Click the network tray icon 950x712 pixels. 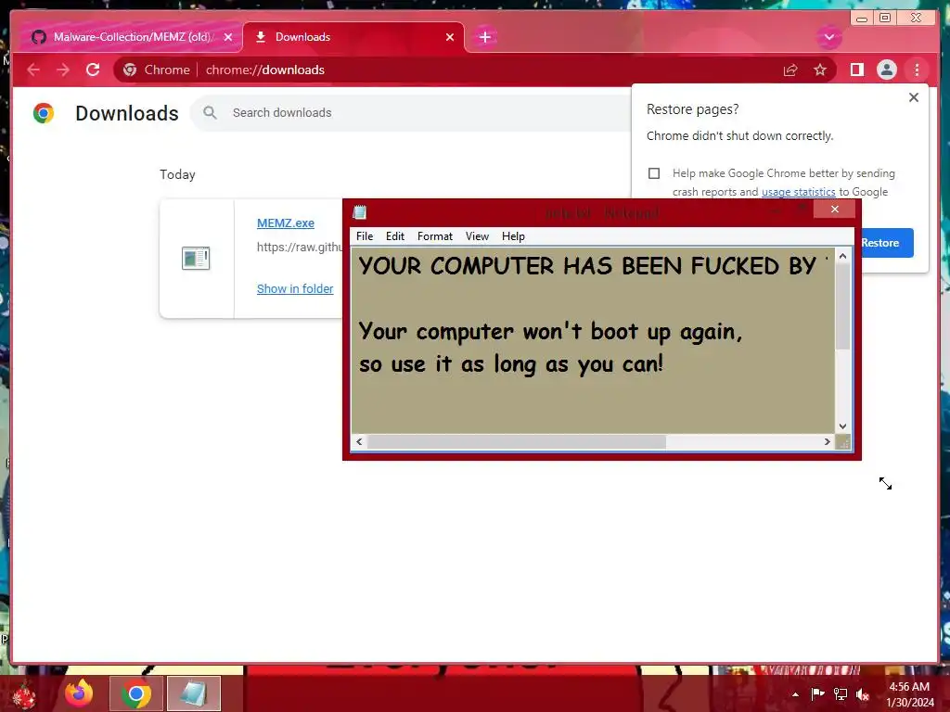tap(841, 693)
